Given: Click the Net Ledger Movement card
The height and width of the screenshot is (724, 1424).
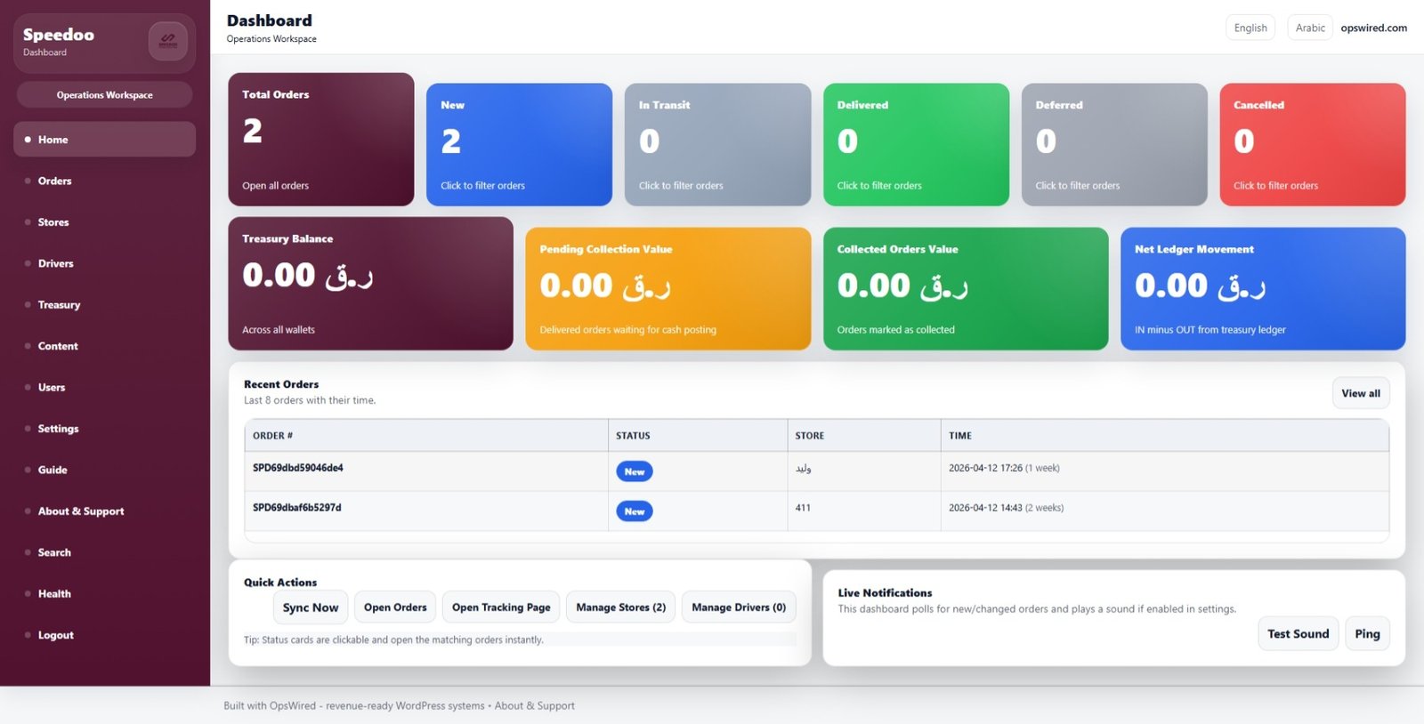Looking at the screenshot, I should coord(1263,289).
